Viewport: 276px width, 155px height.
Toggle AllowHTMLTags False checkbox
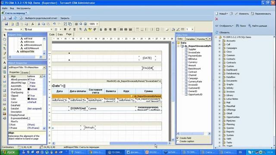click(x=28, y=83)
